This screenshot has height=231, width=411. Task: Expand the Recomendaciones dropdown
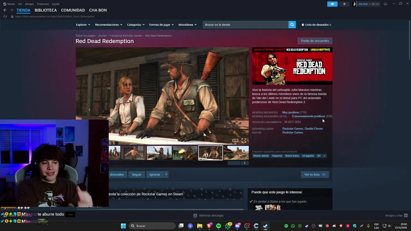pyautogui.click(x=109, y=25)
